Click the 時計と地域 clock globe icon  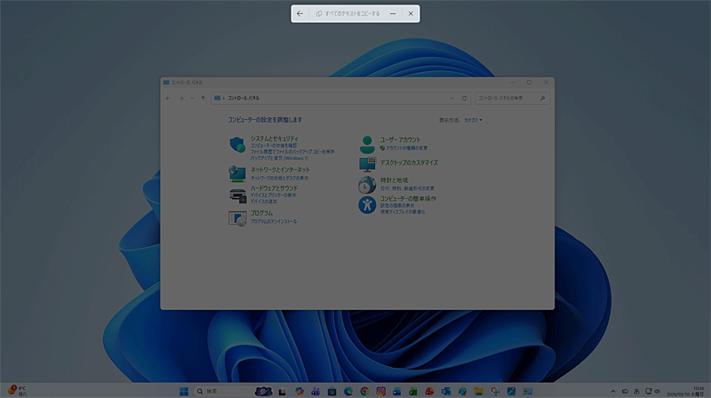point(367,185)
